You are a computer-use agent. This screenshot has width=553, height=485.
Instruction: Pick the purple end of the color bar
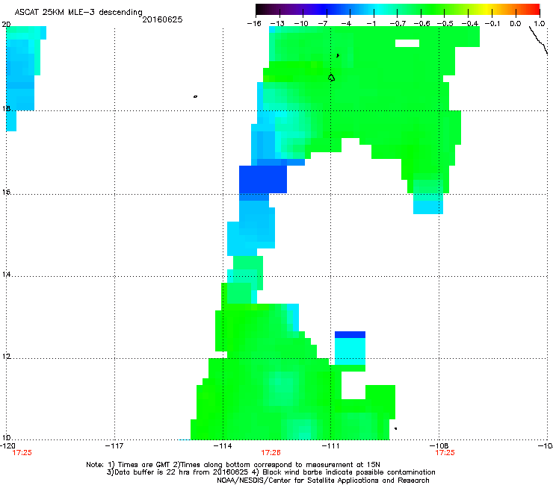293,9
